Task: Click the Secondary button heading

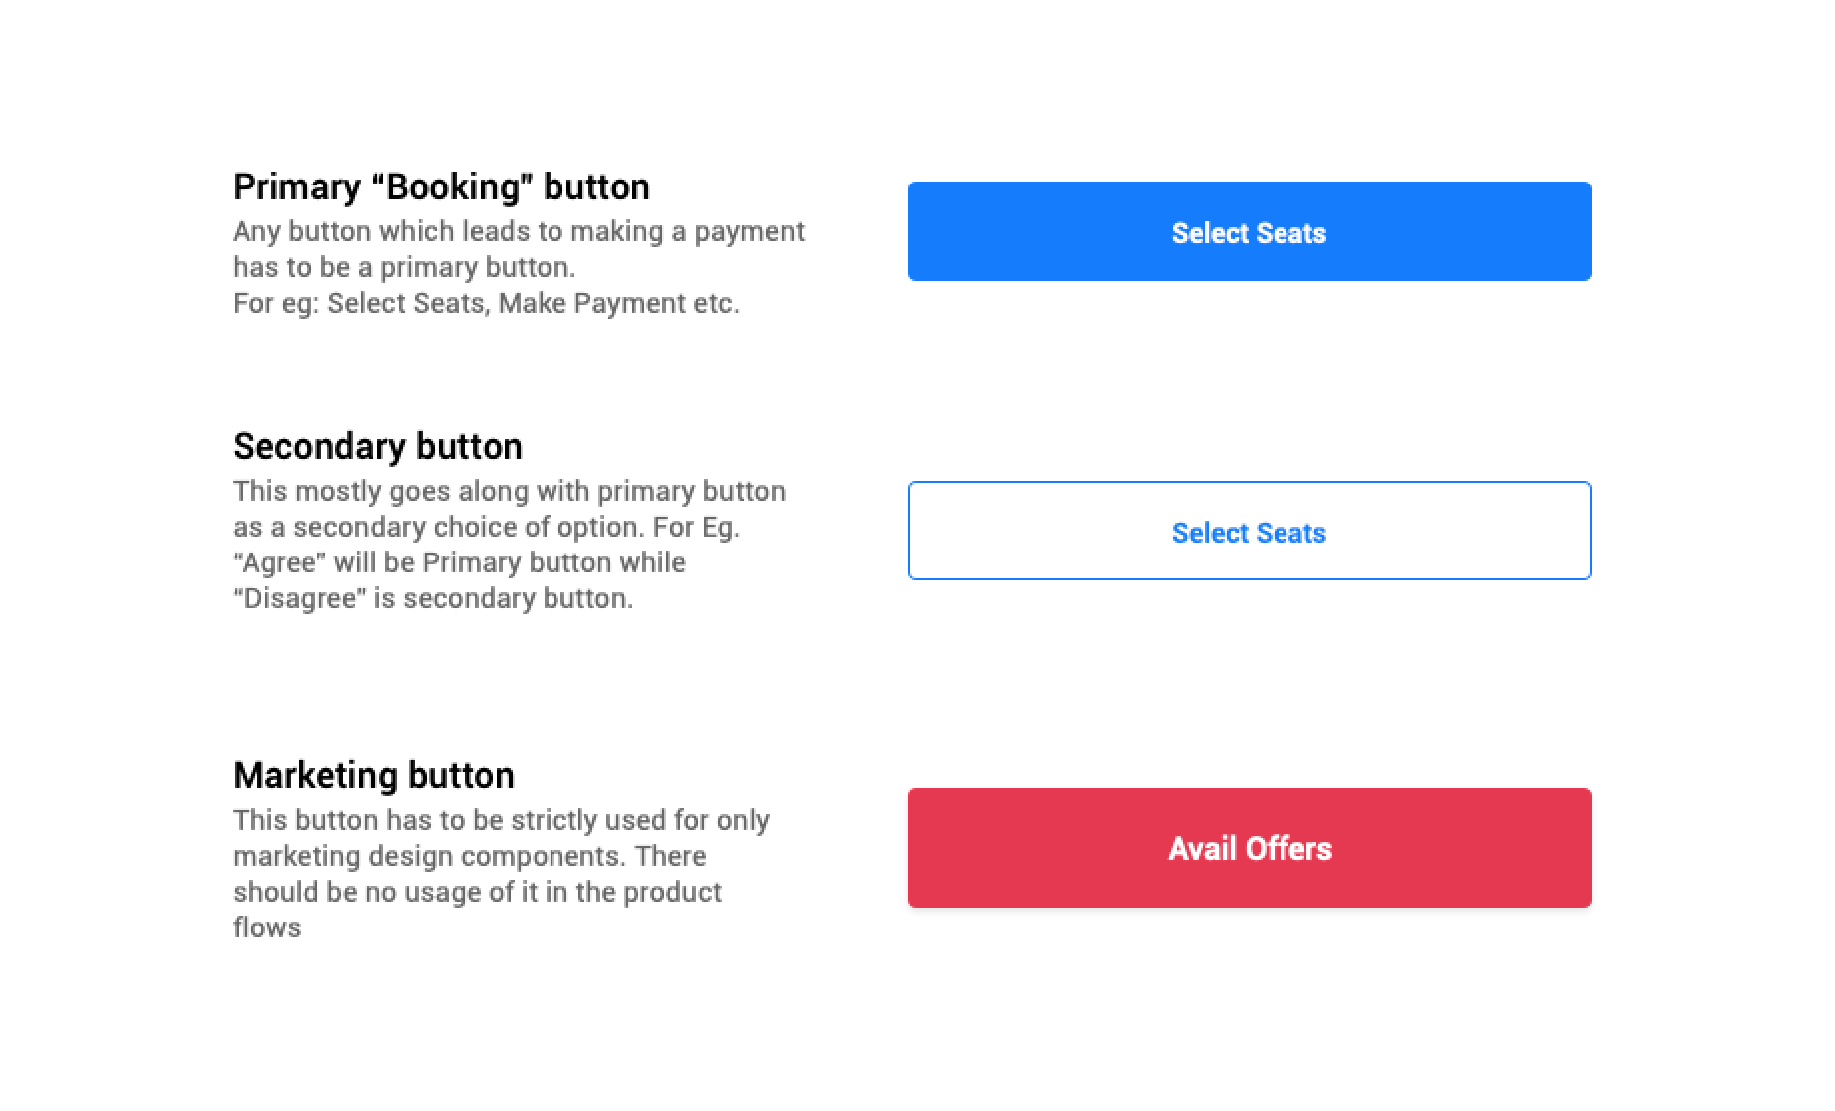Action: point(378,447)
